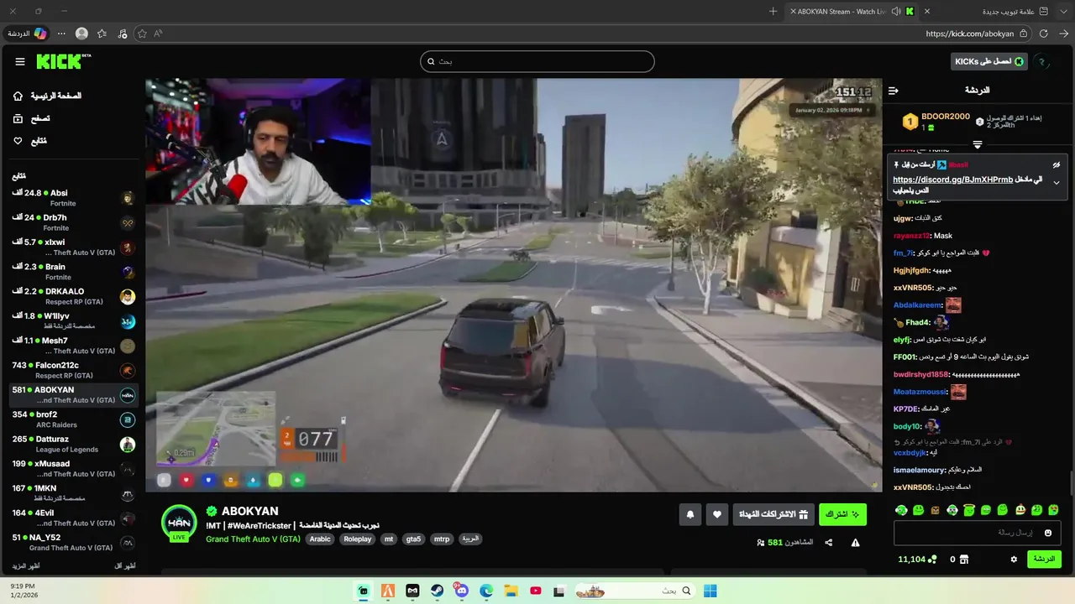Click the Gift Subscriptions button

point(773,514)
